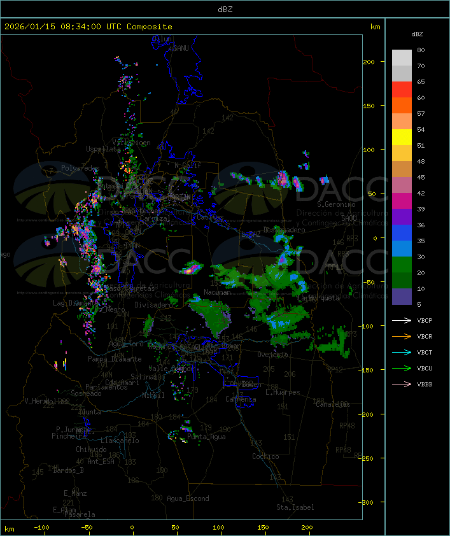This screenshot has width=450, height=536.
Task: Pick the purple 36-39 dBZ legend swatch
Action: click(402, 216)
